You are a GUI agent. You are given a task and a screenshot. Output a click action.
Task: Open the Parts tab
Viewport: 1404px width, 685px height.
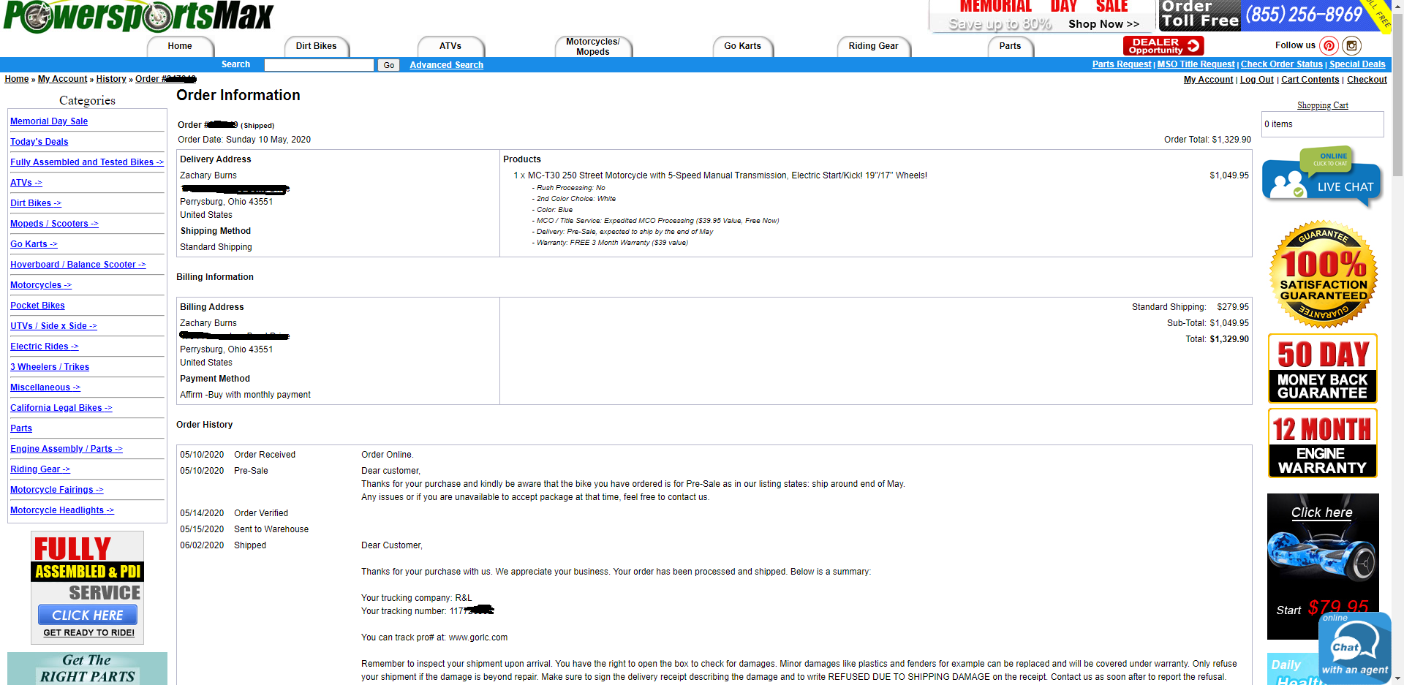click(1010, 46)
